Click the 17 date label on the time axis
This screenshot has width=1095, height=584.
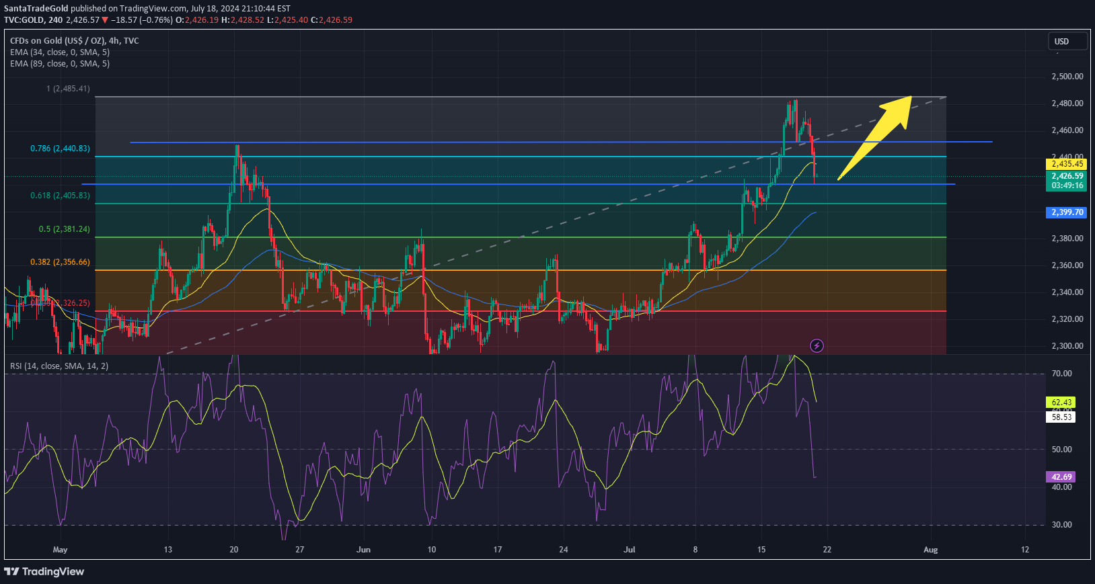pyautogui.click(x=498, y=550)
